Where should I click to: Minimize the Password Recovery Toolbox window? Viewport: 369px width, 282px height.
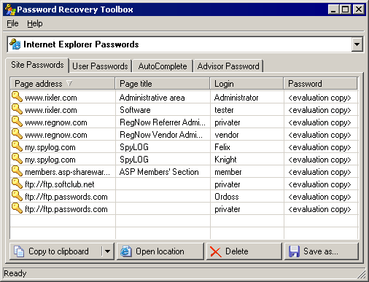tap(333, 9)
